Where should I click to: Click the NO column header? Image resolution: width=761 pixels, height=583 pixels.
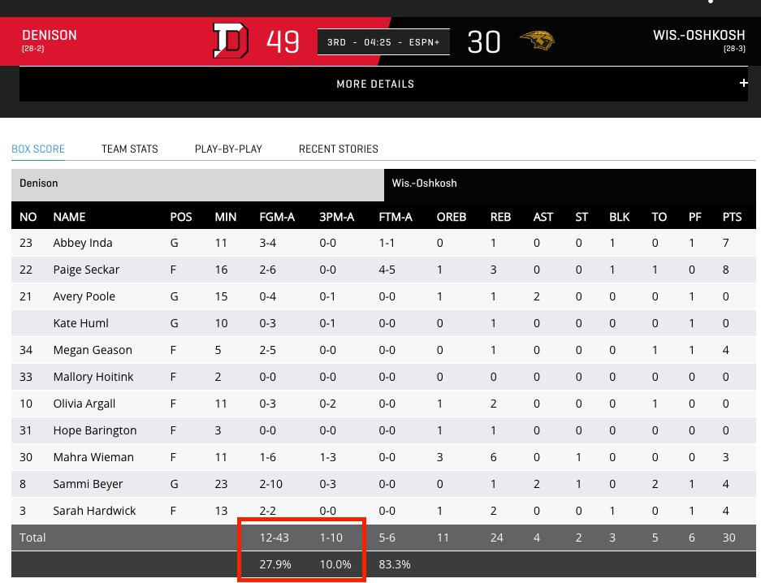[x=28, y=217]
